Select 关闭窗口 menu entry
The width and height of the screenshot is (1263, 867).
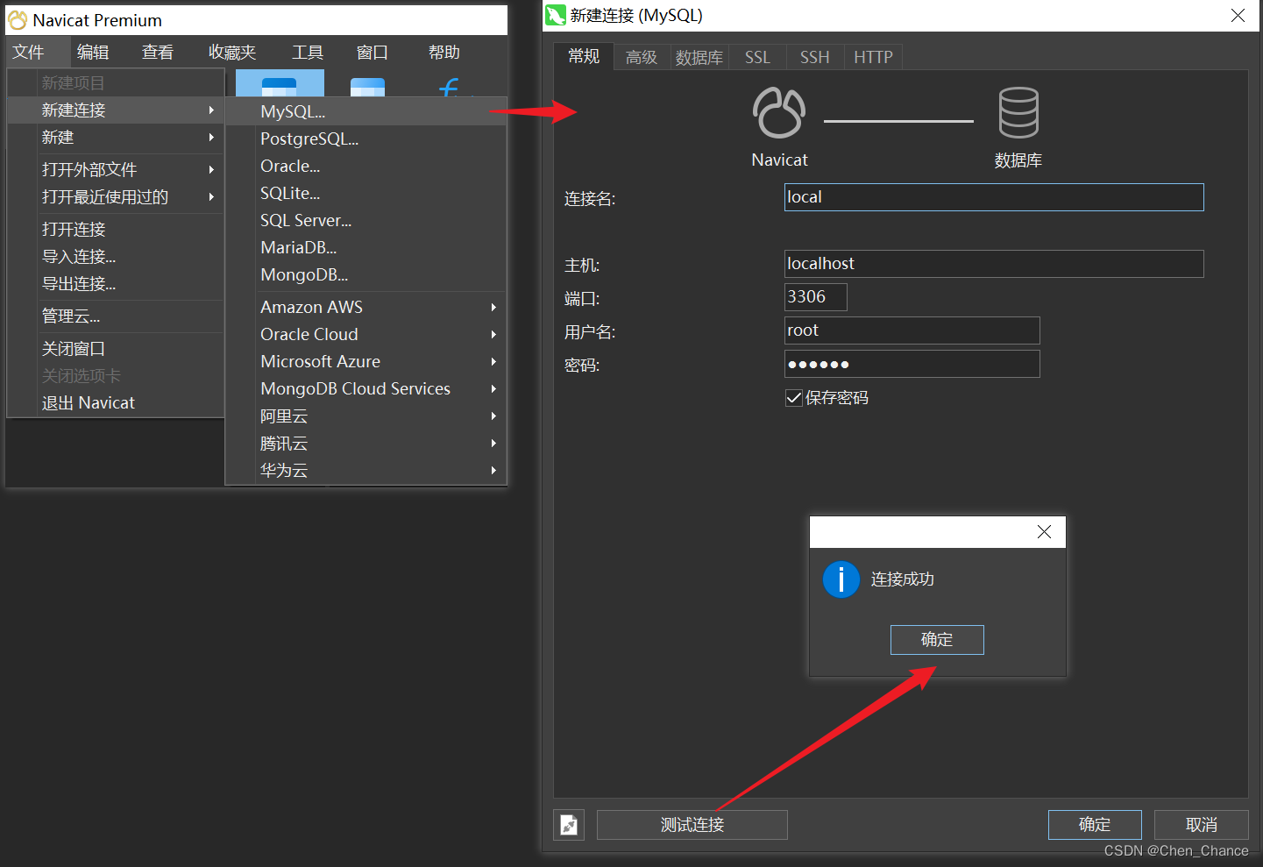coord(116,349)
